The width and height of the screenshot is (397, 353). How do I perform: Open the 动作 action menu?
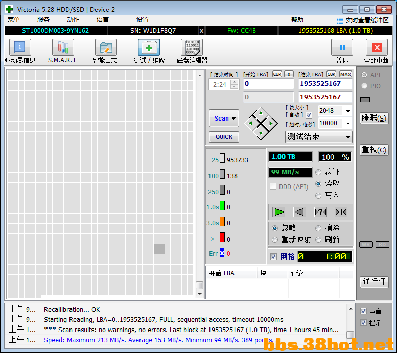(x=73, y=20)
